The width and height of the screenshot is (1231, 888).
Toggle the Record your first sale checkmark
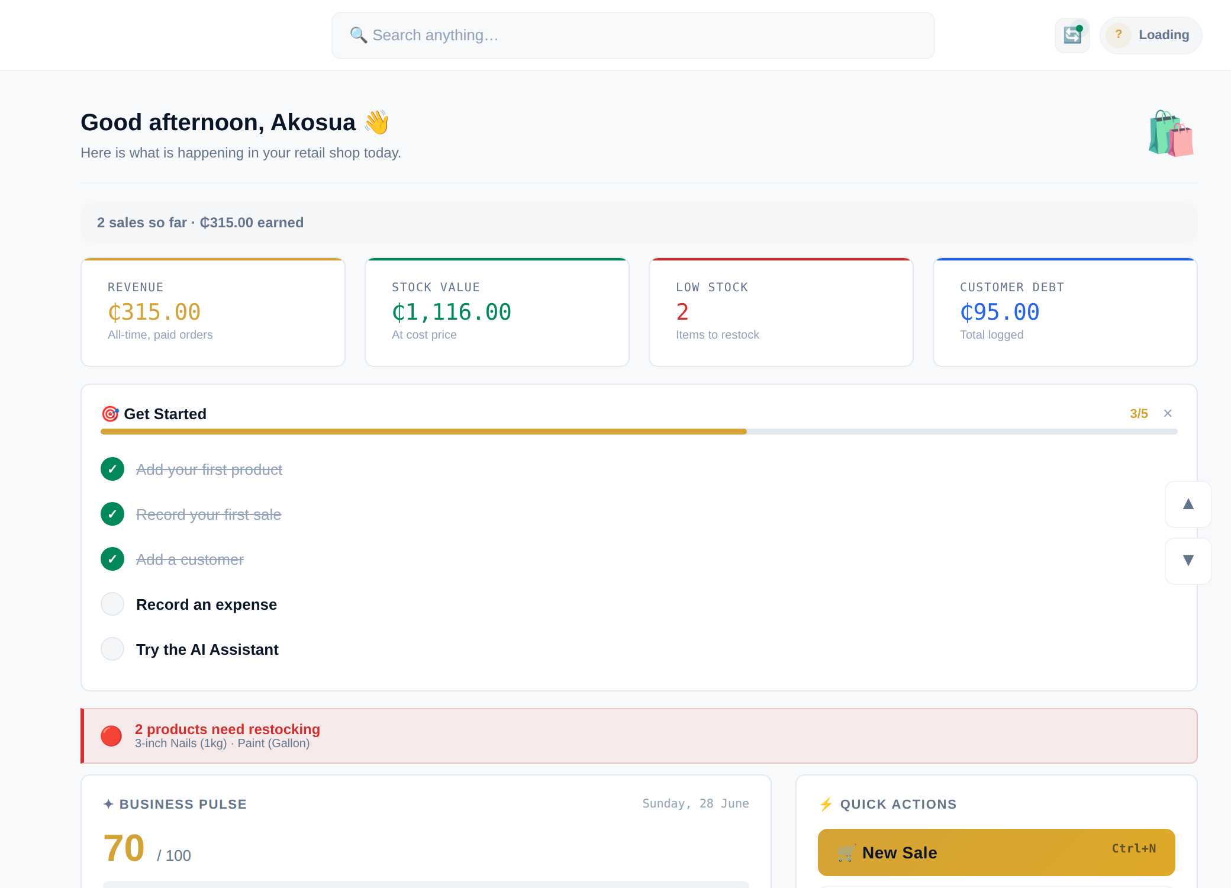112,514
